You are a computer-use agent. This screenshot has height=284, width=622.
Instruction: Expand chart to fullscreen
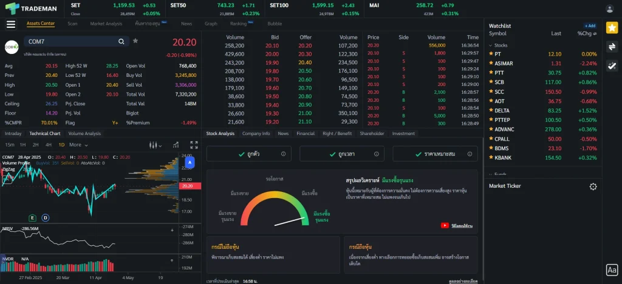point(194,145)
